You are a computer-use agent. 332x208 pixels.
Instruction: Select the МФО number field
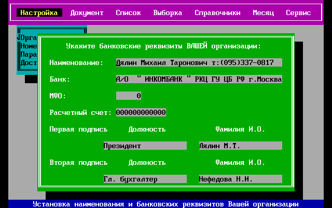click(x=129, y=96)
